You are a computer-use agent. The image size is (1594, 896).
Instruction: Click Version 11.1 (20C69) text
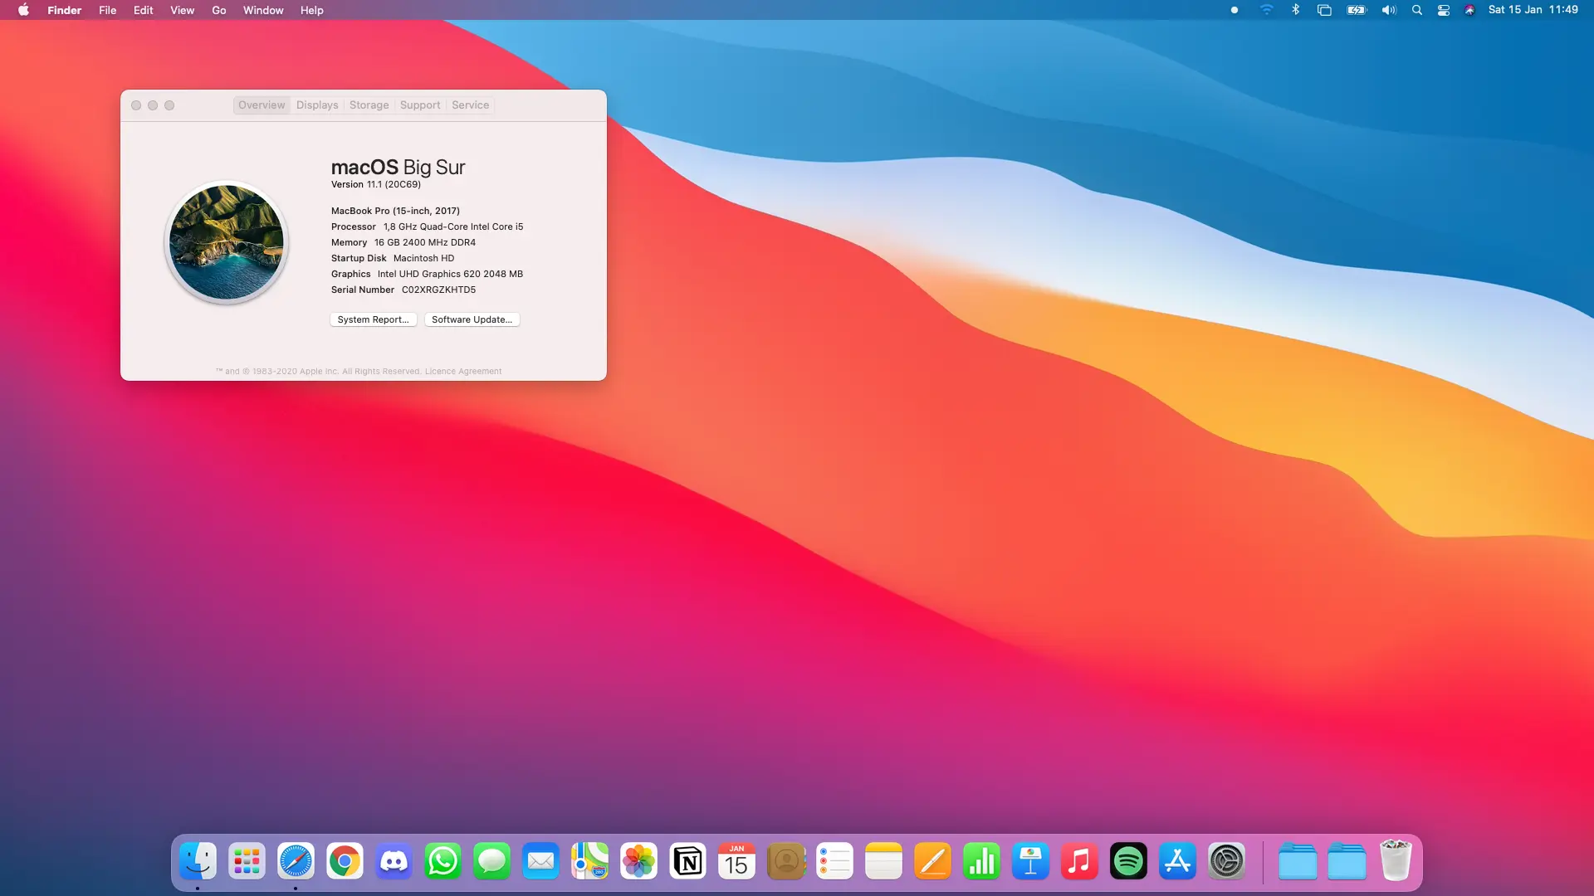pyautogui.click(x=376, y=184)
